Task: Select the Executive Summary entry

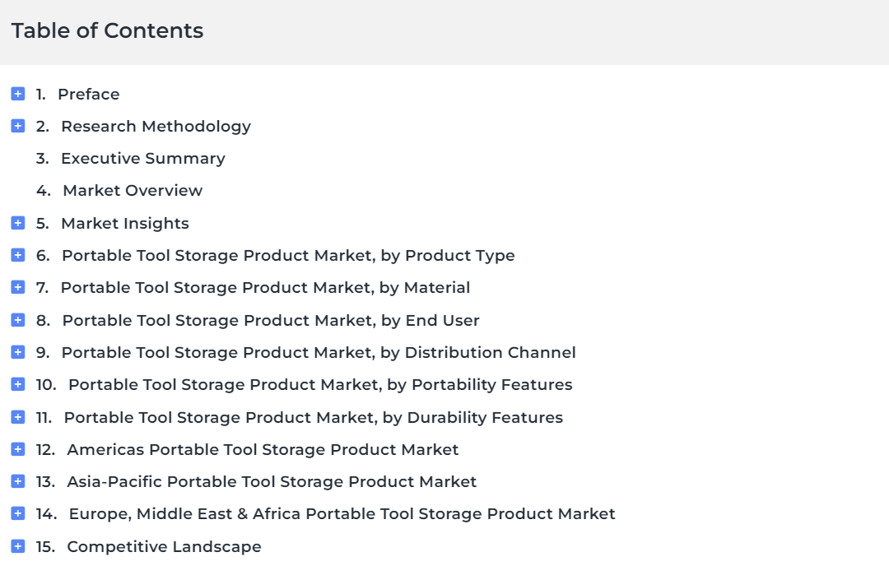Action: point(143,159)
